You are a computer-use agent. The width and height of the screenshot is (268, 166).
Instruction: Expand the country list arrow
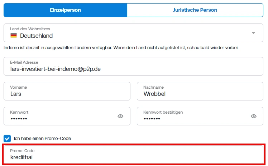tap(253, 33)
